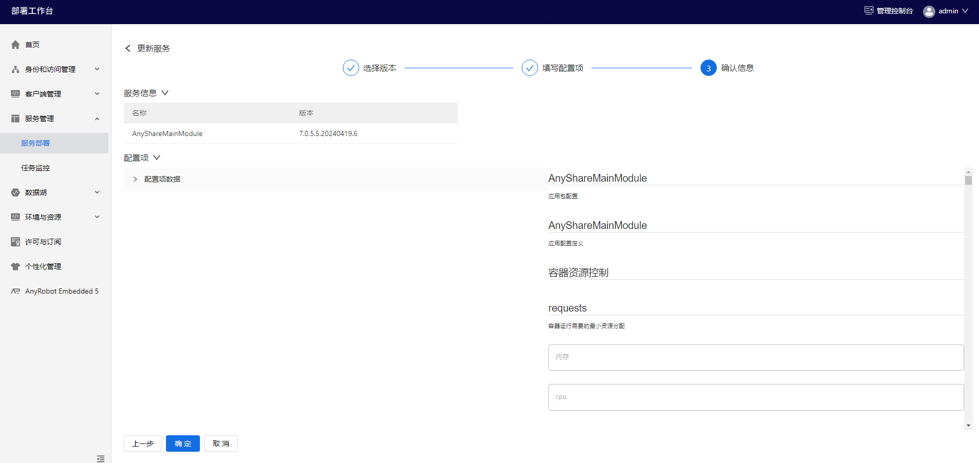Open 许可与订阅 in the sidebar
The width and height of the screenshot is (979, 463).
[x=43, y=242]
